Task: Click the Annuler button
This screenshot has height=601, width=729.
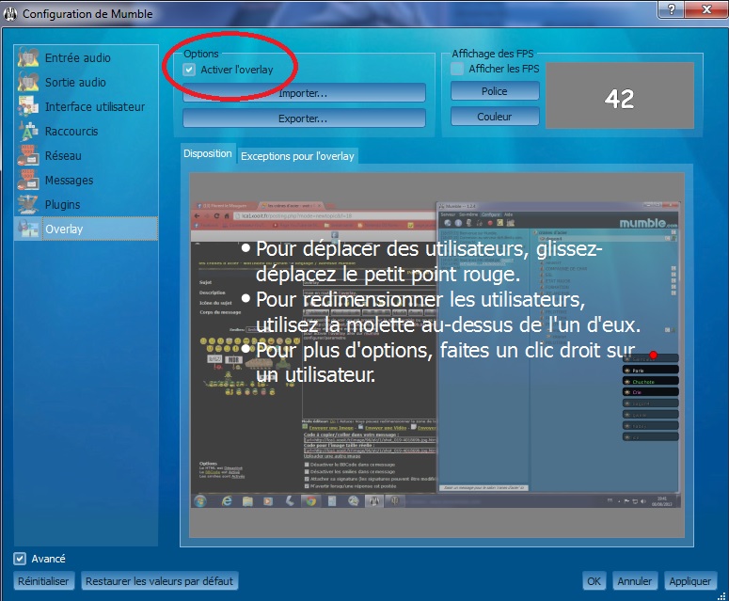Action: tap(635, 581)
